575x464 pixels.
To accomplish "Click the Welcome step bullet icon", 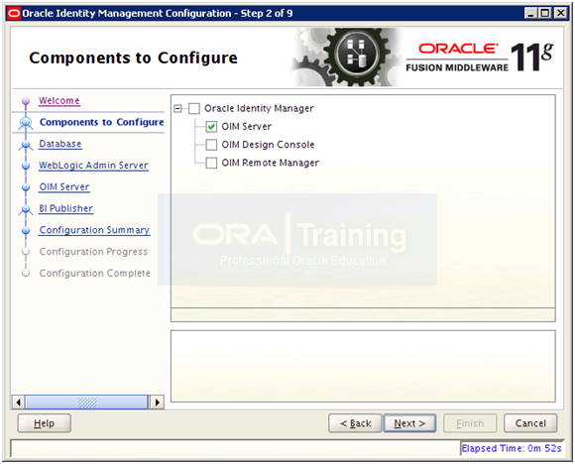I will (26, 101).
